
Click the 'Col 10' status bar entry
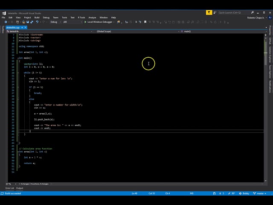tap(152, 193)
